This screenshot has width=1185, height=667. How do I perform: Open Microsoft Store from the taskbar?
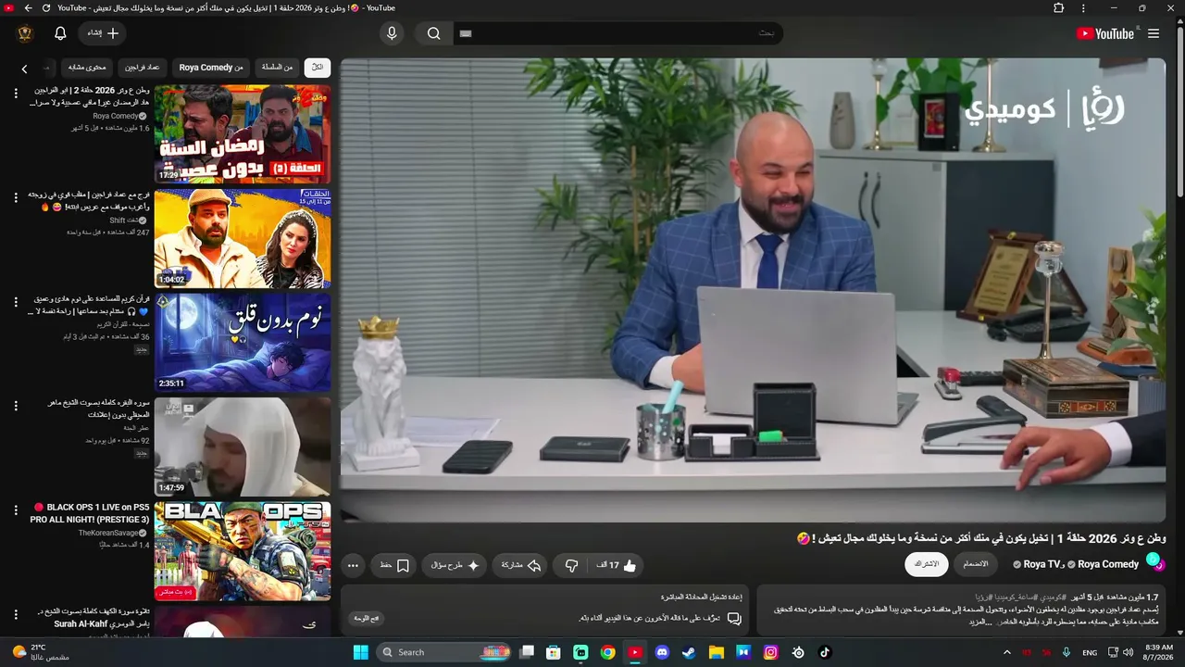(x=553, y=652)
